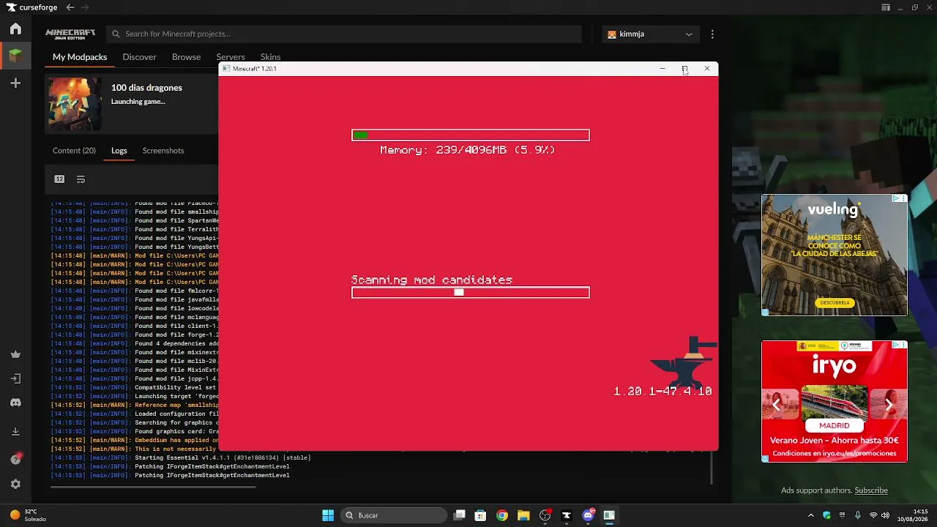Screen dimensions: 937x527
Task: Switch to My Modpacks tab
Action: coord(80,57)
